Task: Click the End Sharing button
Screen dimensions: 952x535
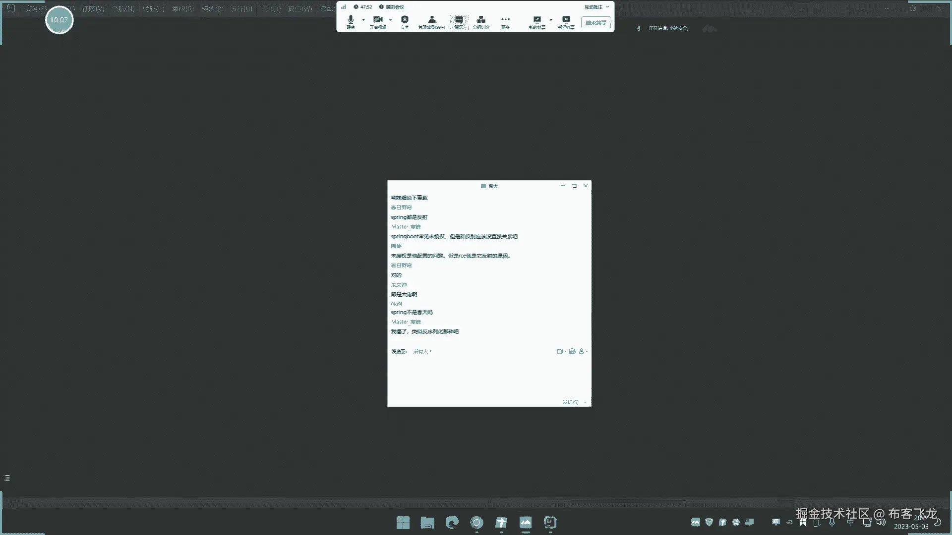Action: tap(596, 23)
